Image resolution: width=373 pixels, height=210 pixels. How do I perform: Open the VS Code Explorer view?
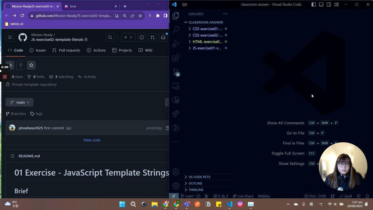176,16
